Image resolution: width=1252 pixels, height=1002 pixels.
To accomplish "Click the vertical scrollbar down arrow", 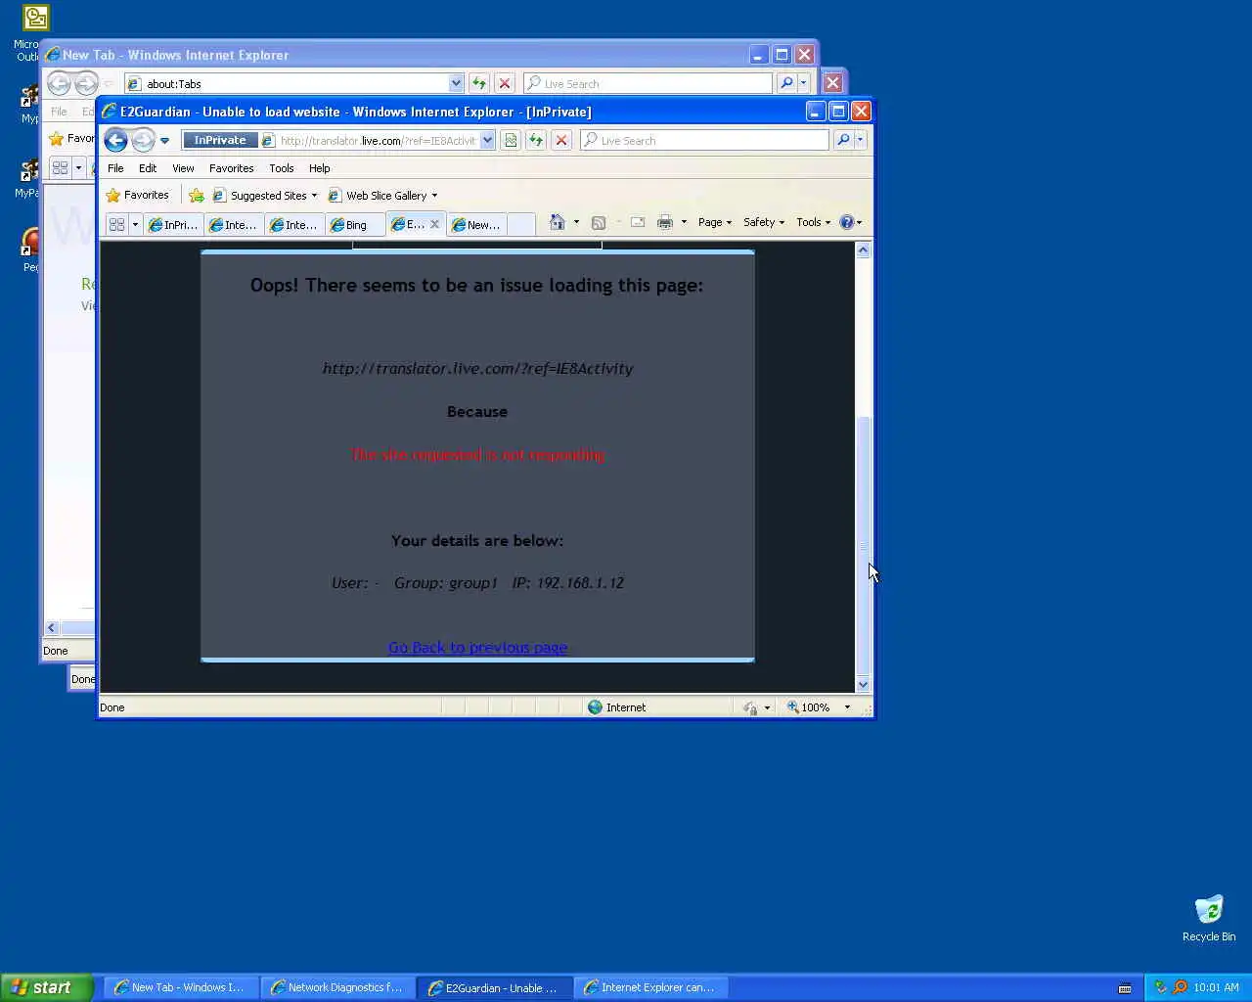I will [x=863, y=684].
